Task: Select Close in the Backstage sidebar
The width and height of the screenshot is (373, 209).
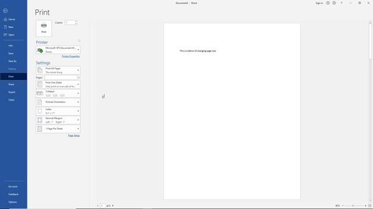Action: click(x=13, y=100)
